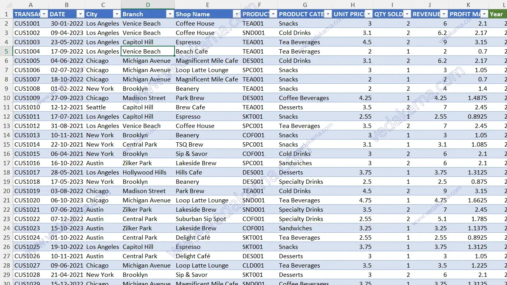The height and width of the screenshot is (285, 507).
Task: Open the Shop Name filter dropdown
Action: [237, 14]
